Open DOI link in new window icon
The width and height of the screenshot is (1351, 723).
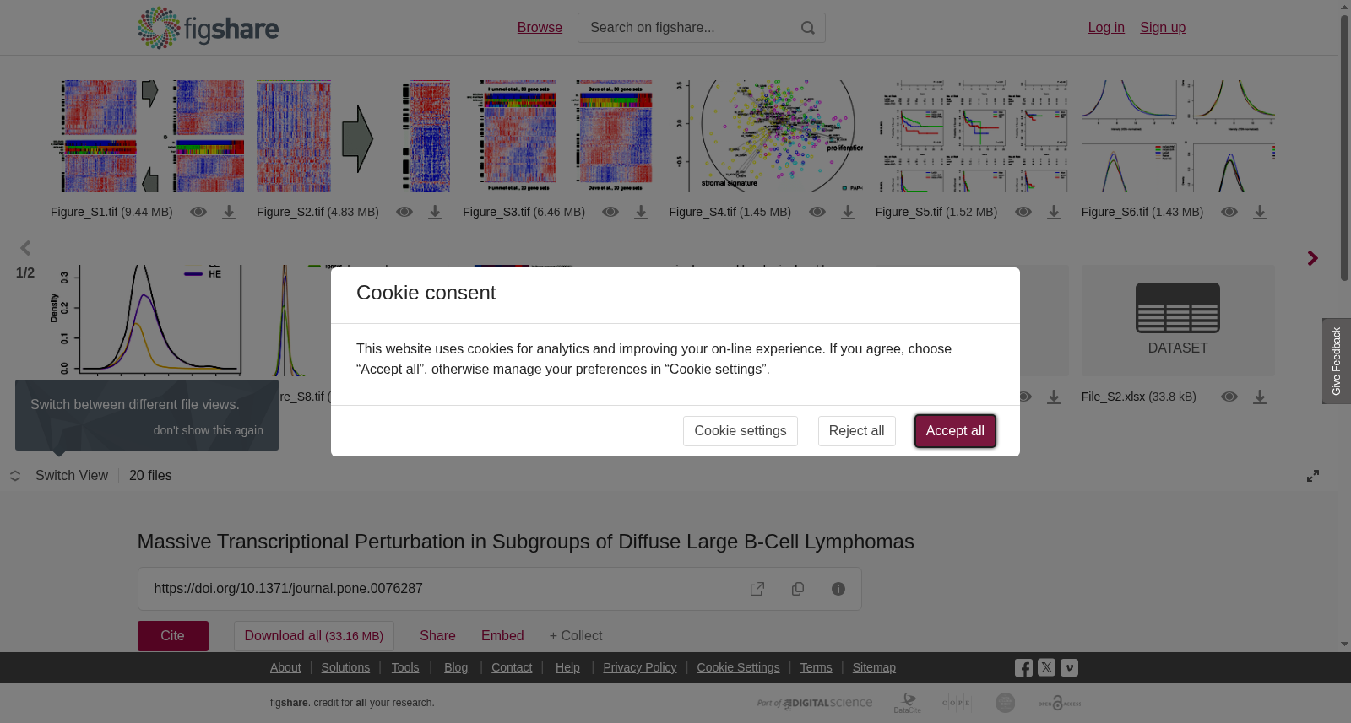[x=757, y=589]
